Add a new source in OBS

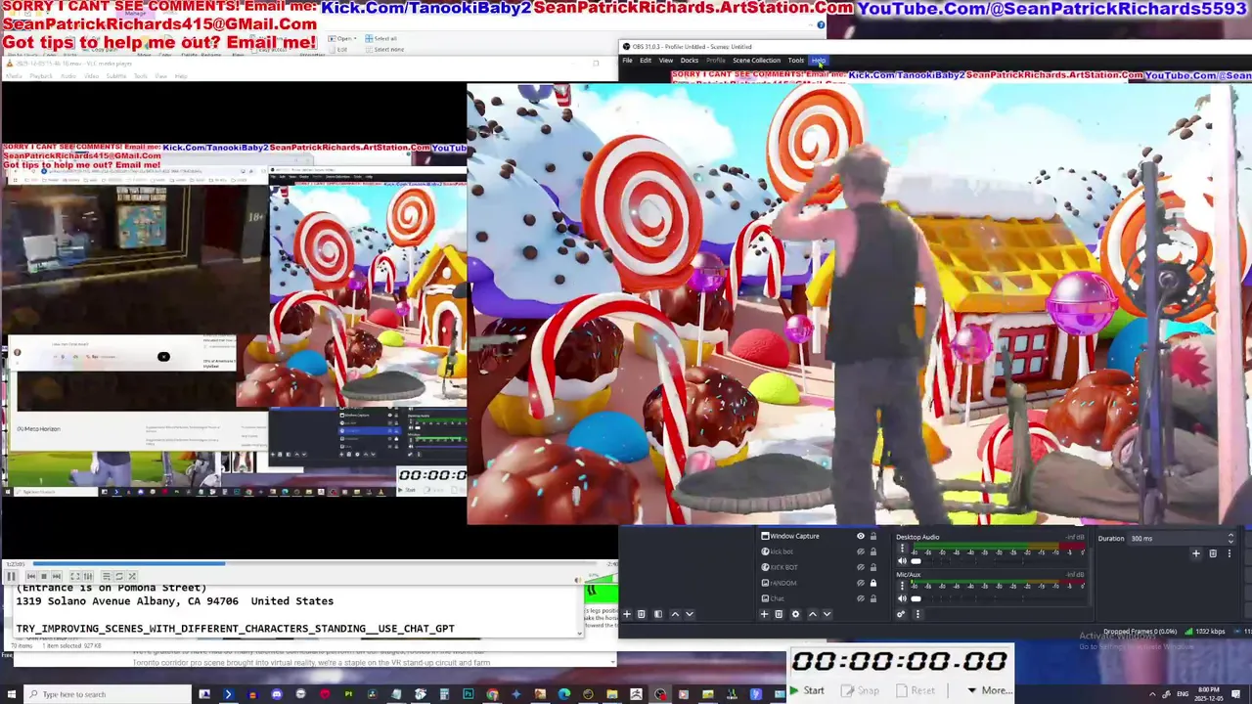click(x=764, y=614)
